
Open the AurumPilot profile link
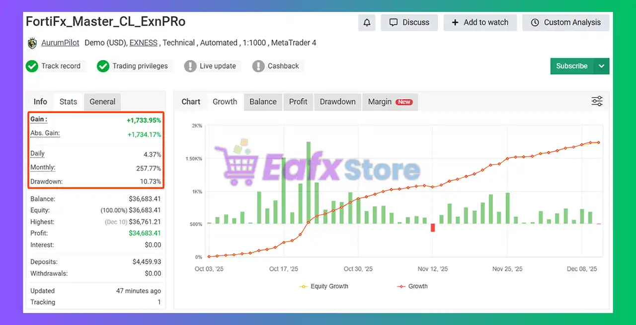[x=60, y=43]
